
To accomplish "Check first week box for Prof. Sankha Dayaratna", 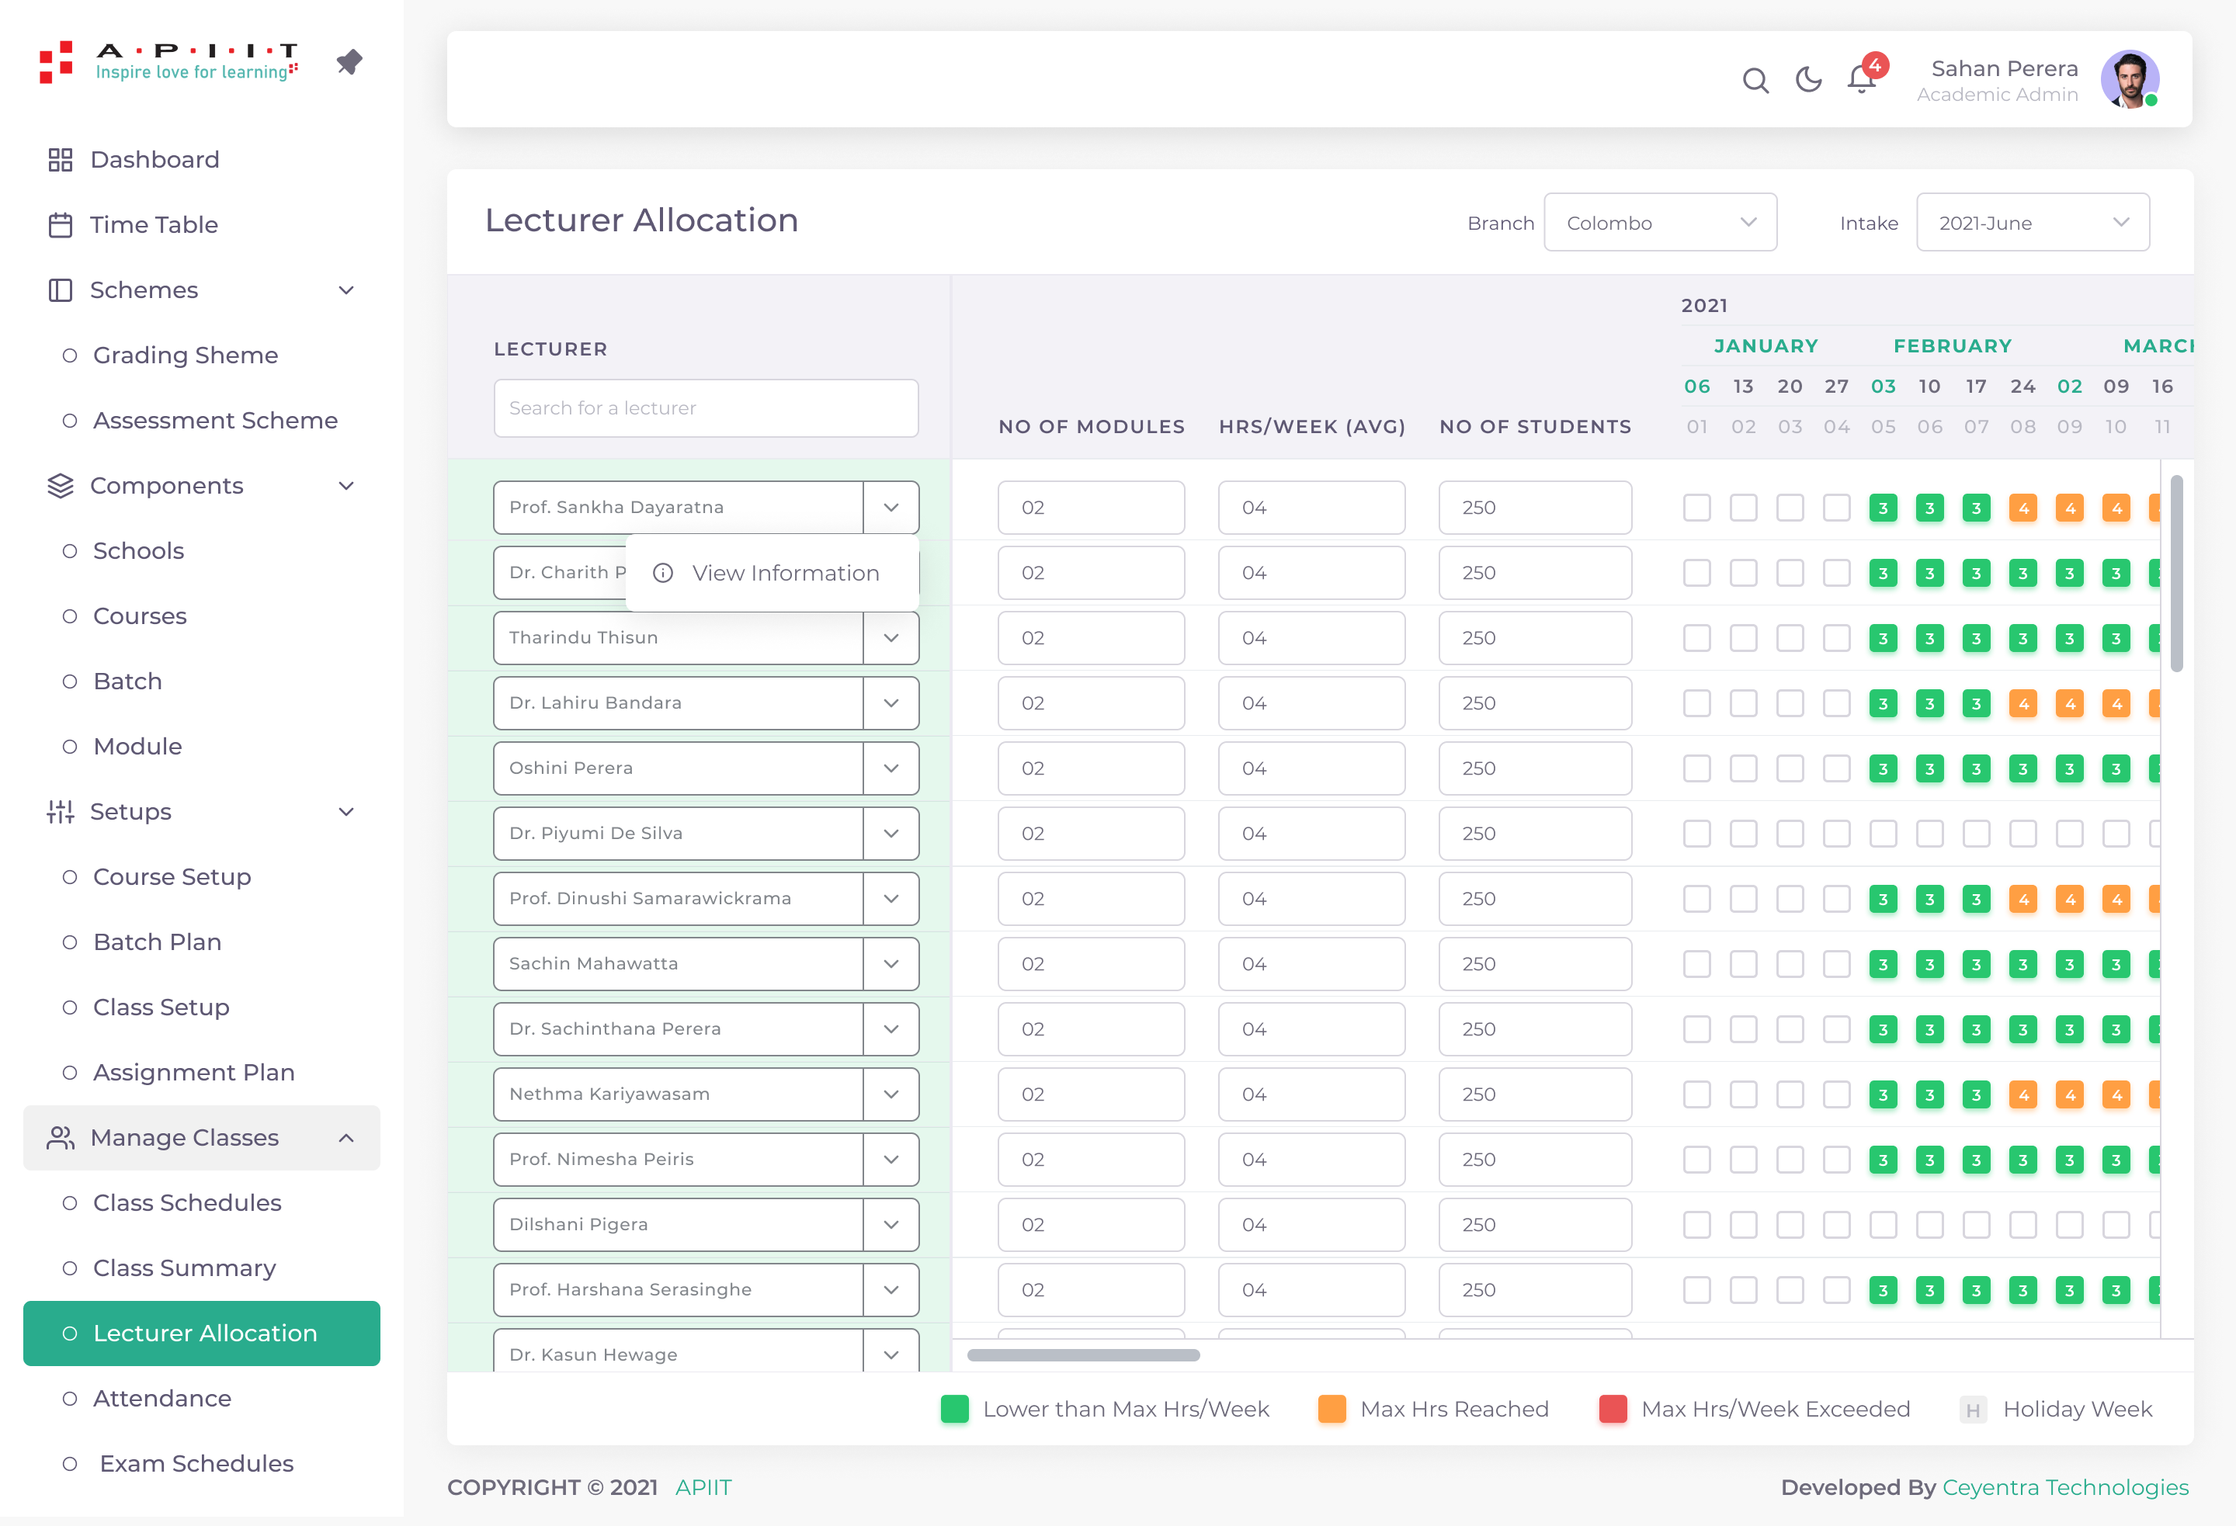I will tap(1696, 508).
